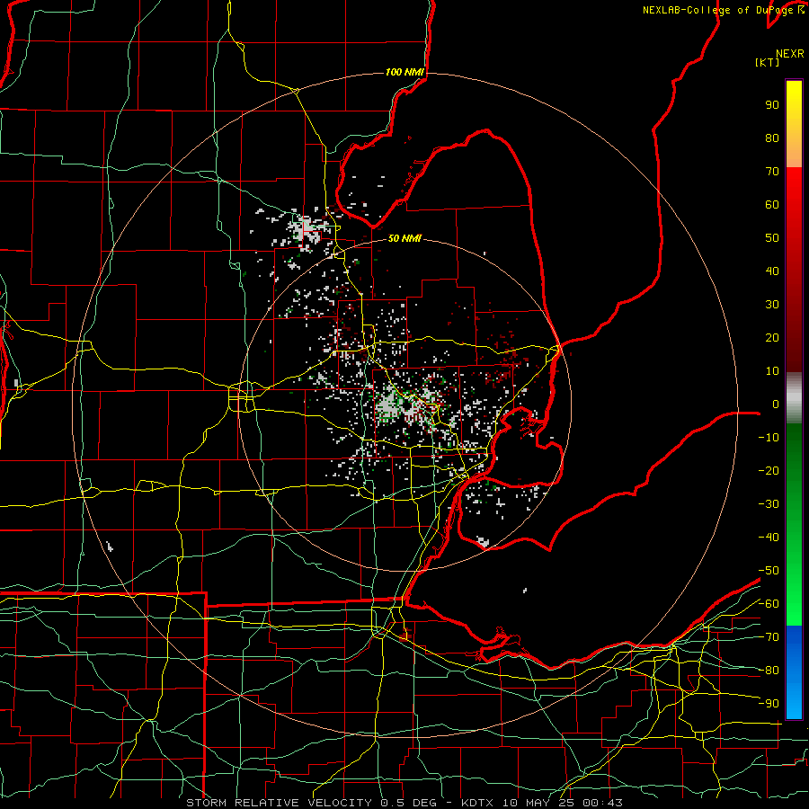Click the "NEXLAB-College of DuPage" credit text
This screenshot has width=809, height=809.
719,10
